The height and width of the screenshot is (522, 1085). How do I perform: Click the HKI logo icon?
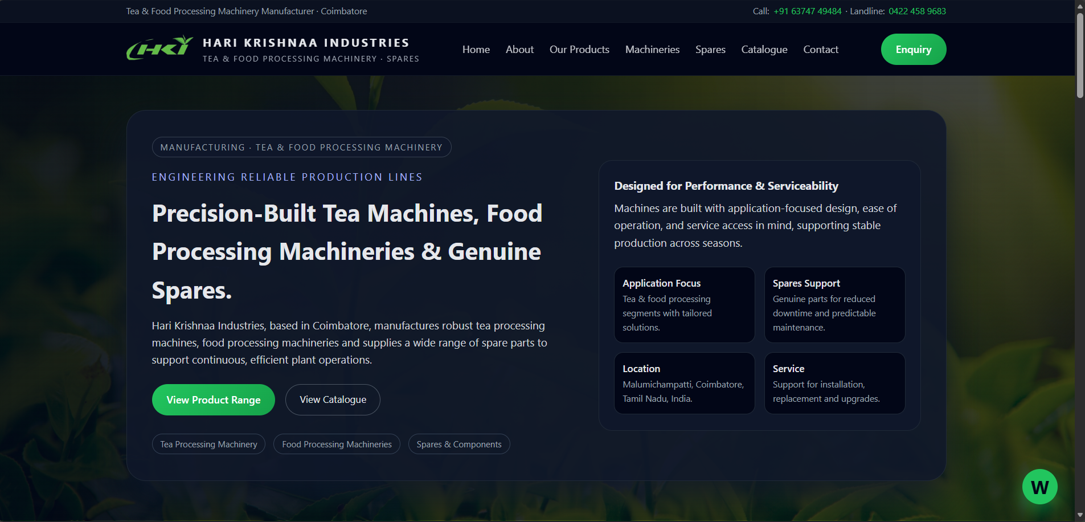click(x=159, y=48)
